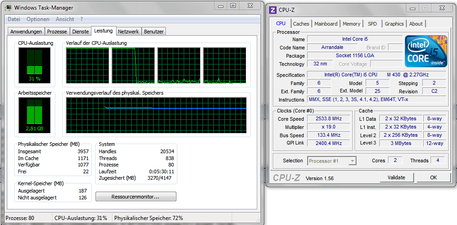Screen dimensions: 457x225
Task: Click the Level 3 cache value '3 MBytes'
Action: (401, 143)
